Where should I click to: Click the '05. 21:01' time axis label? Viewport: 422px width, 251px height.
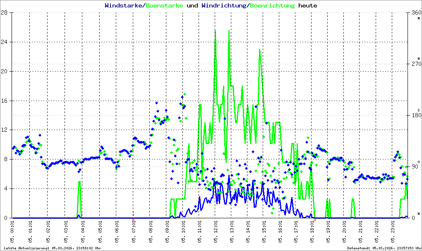point(360,232)
